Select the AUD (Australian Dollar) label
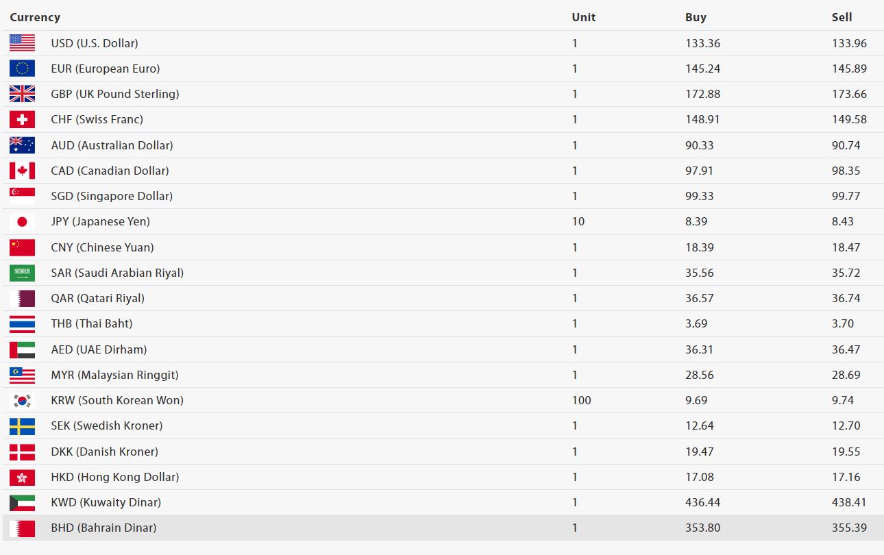 (x=112, y=145)
